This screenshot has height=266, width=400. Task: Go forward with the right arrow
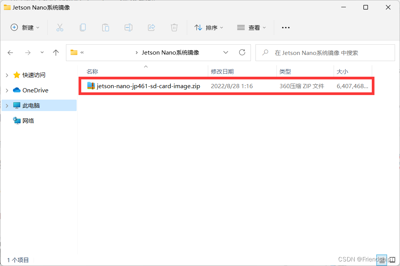28,53
